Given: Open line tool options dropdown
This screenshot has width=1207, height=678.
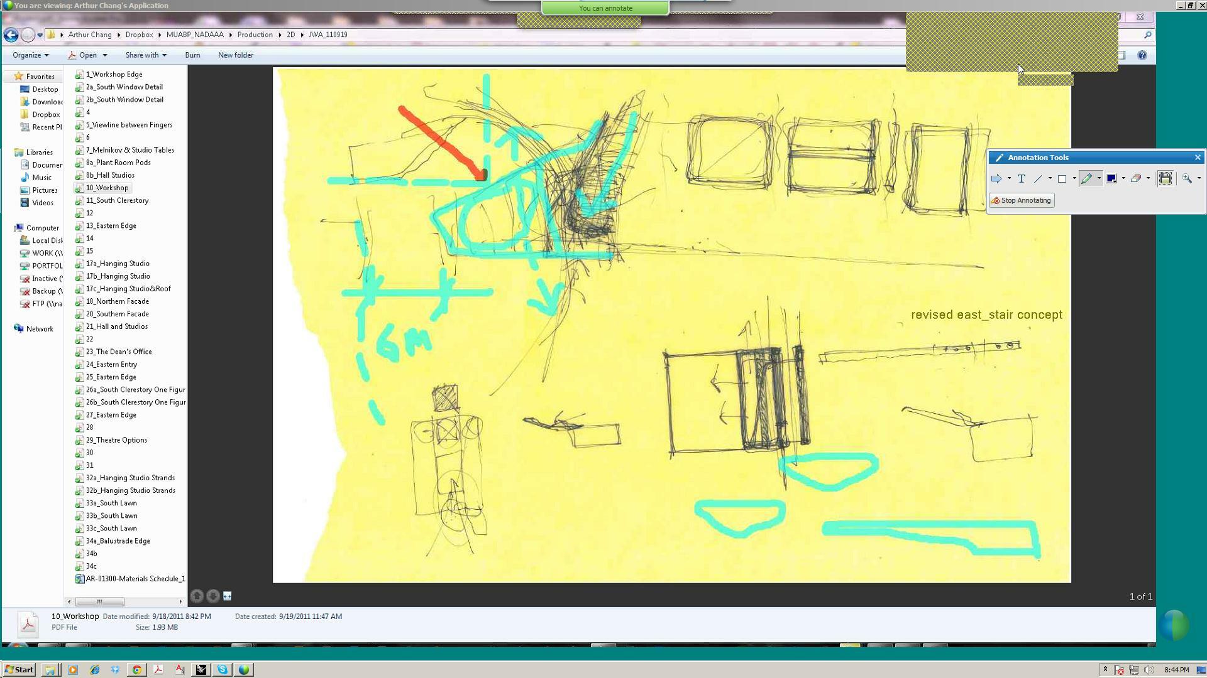Looking at the screenshot, I should click(1050, 179).
